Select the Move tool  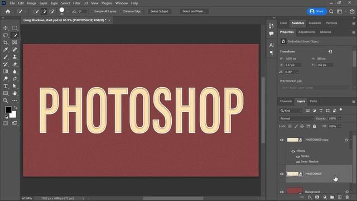(x=6, y=28)
